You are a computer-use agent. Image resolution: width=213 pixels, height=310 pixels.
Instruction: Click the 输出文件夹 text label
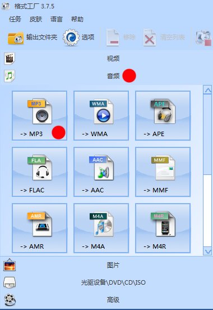pos(42,37)
